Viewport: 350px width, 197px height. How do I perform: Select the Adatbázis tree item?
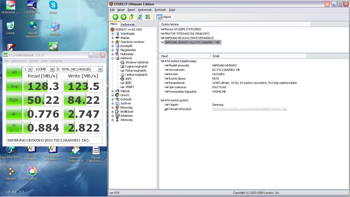pyautogui.click(x=126, y=116)
